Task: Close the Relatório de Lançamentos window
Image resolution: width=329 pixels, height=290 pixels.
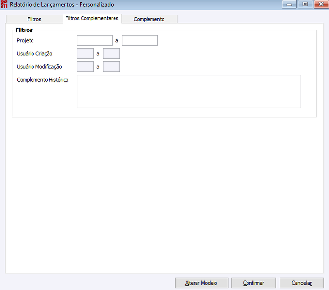Action: pos(321,4)
